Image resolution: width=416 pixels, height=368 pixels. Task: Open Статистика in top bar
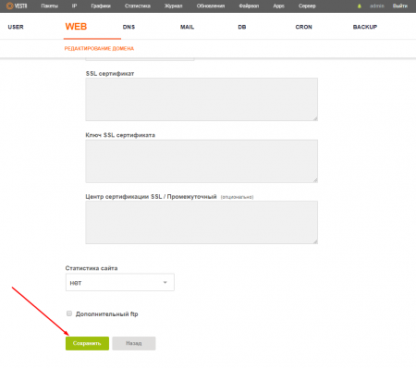pos(138,6)
